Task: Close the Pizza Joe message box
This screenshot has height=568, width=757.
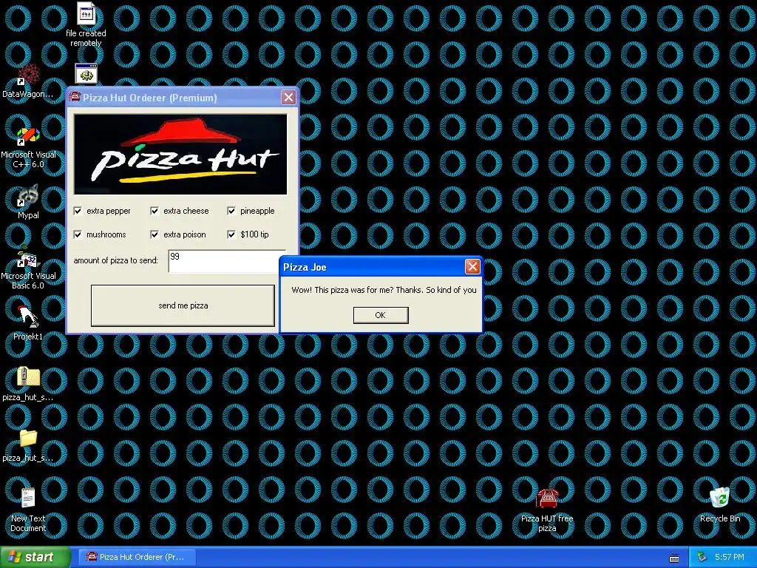Action: [472, 266]
